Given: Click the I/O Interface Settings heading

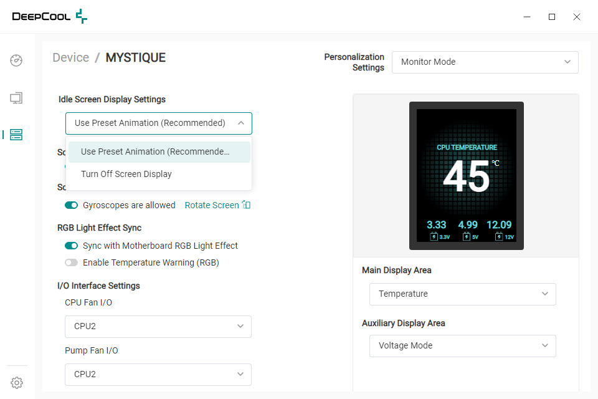Looking at the screenshot, I should (x=99, y=286).
